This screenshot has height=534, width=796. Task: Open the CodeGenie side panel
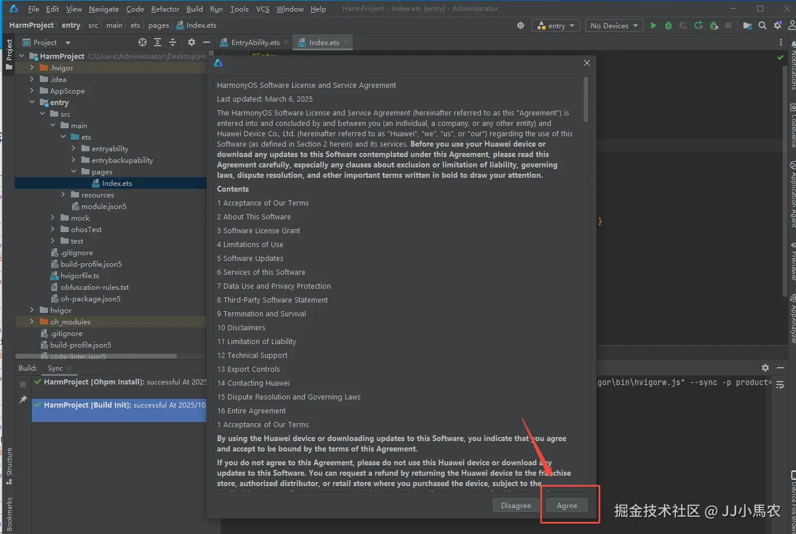pos(793,125)
